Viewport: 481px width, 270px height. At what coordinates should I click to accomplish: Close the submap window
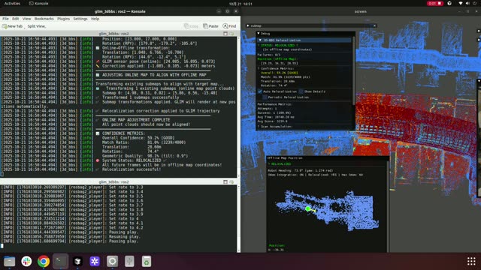coord(374,25)
